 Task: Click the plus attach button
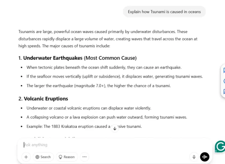(26, 157)
